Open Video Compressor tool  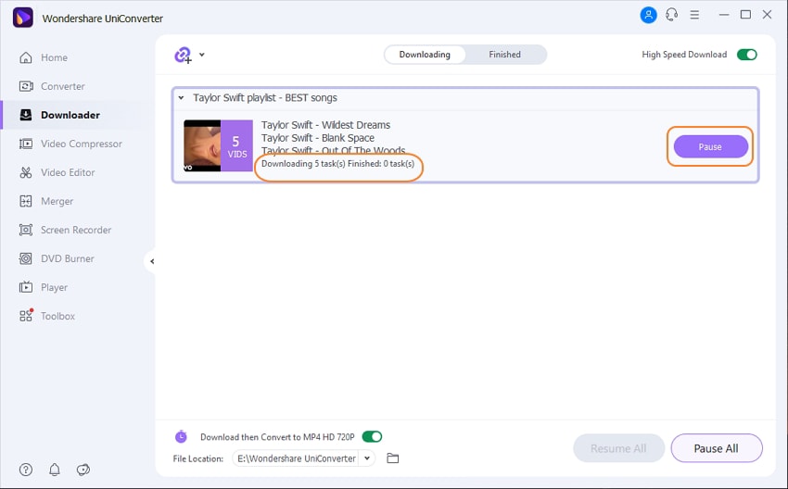(x=82, y=144)
